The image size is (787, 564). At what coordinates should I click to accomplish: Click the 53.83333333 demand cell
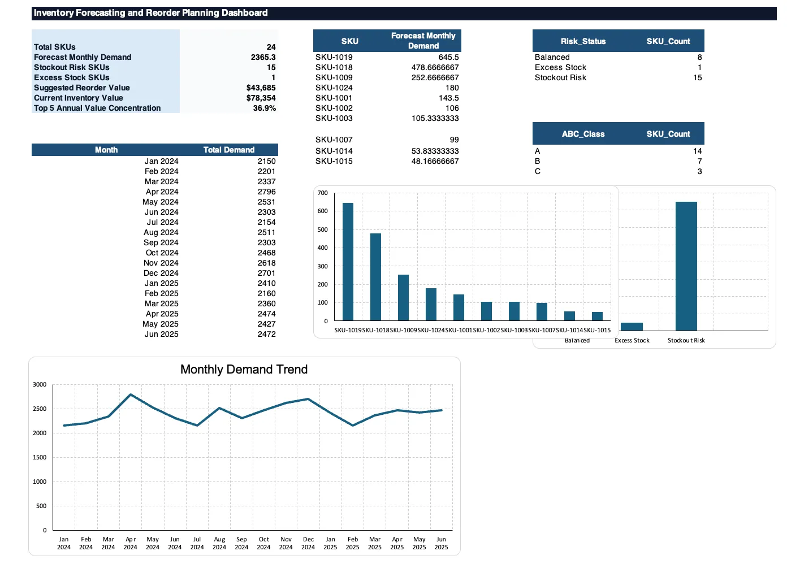click(435, 151)
